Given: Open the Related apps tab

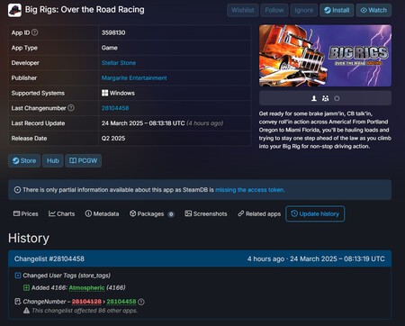Looking at the screenshot, I should tap(259, 213).
